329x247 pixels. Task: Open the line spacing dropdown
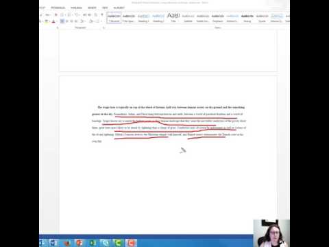[x=82, y=21]
